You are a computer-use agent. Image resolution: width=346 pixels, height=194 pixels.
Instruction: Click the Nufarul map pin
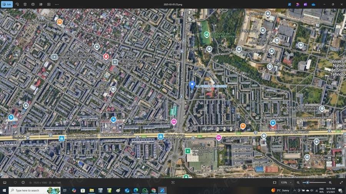pos(316,141)
